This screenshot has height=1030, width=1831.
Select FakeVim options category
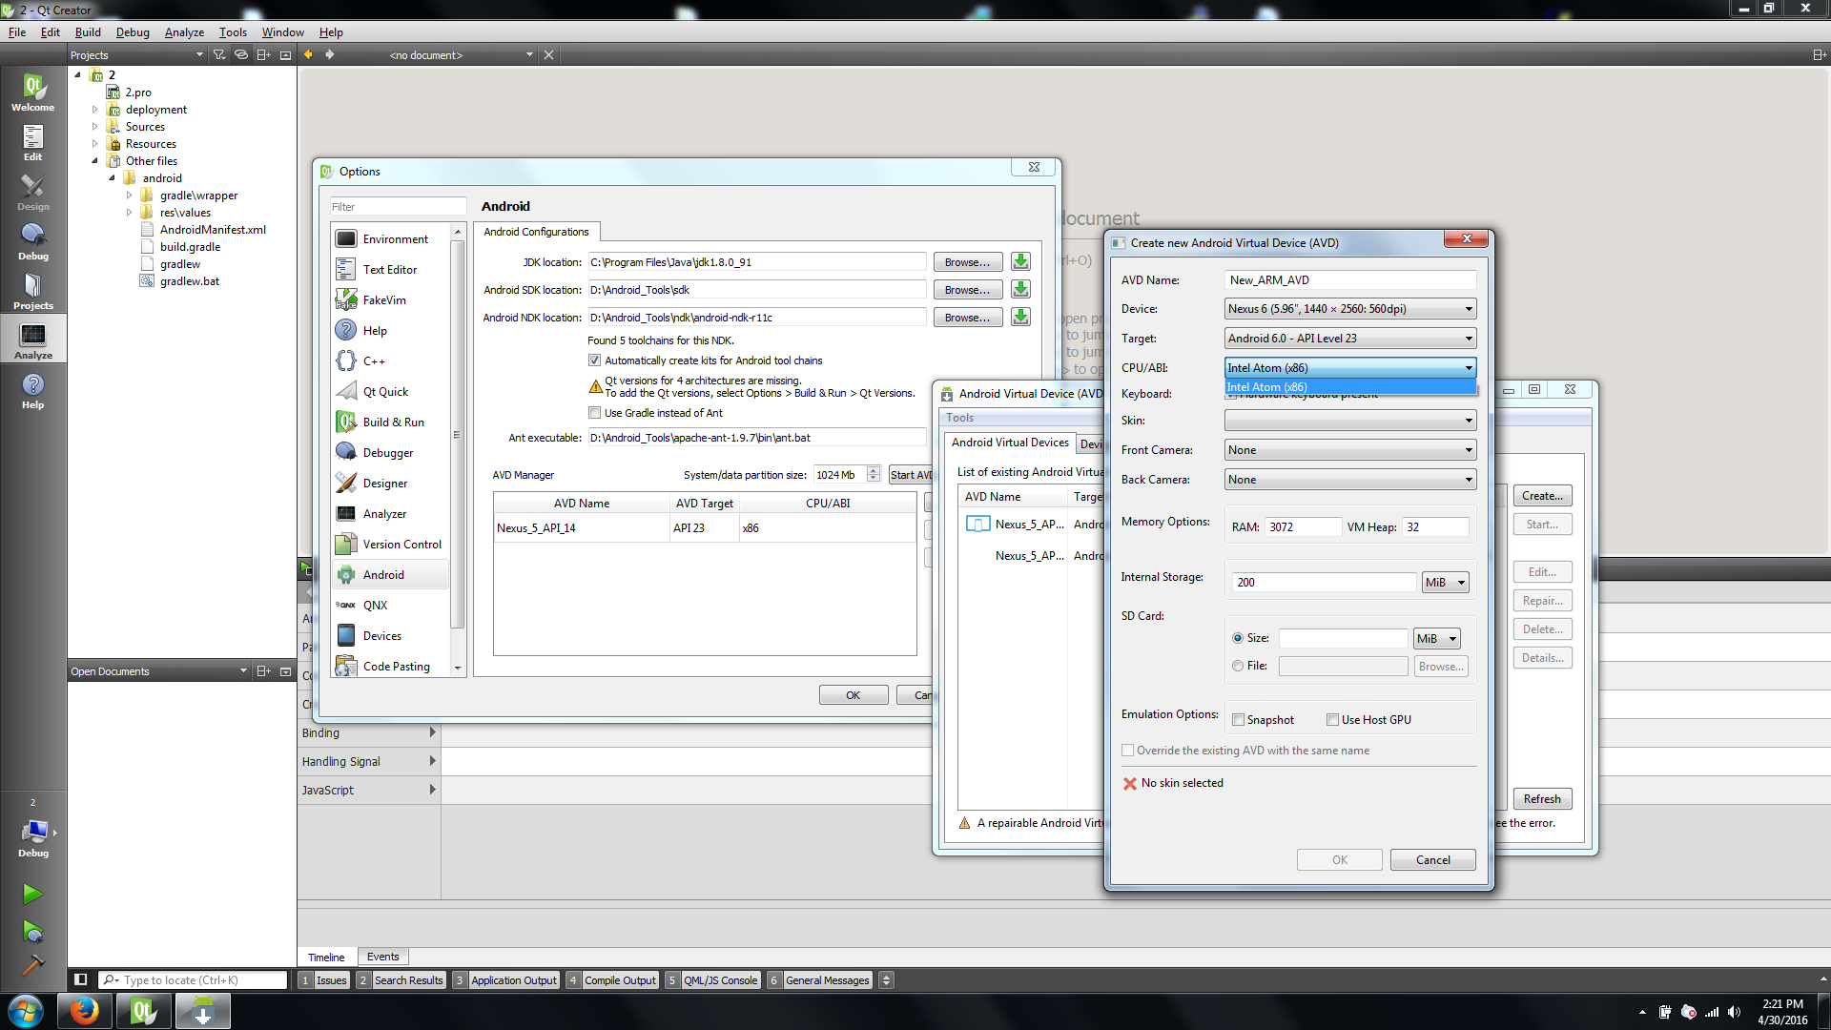[391, 300]
